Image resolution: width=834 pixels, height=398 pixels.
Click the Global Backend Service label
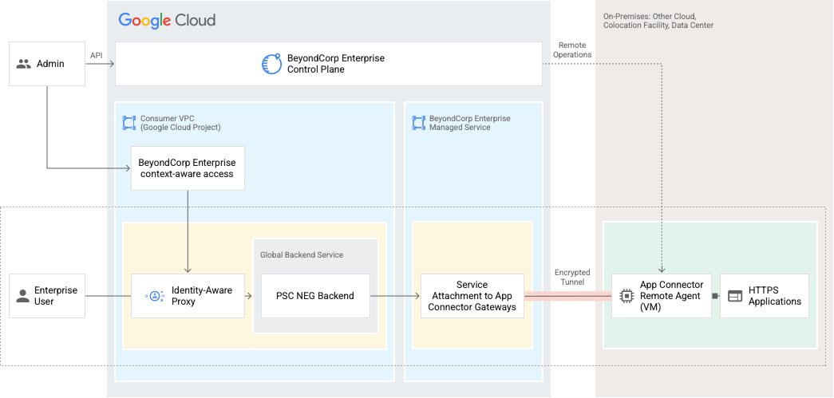coord(302,254)
